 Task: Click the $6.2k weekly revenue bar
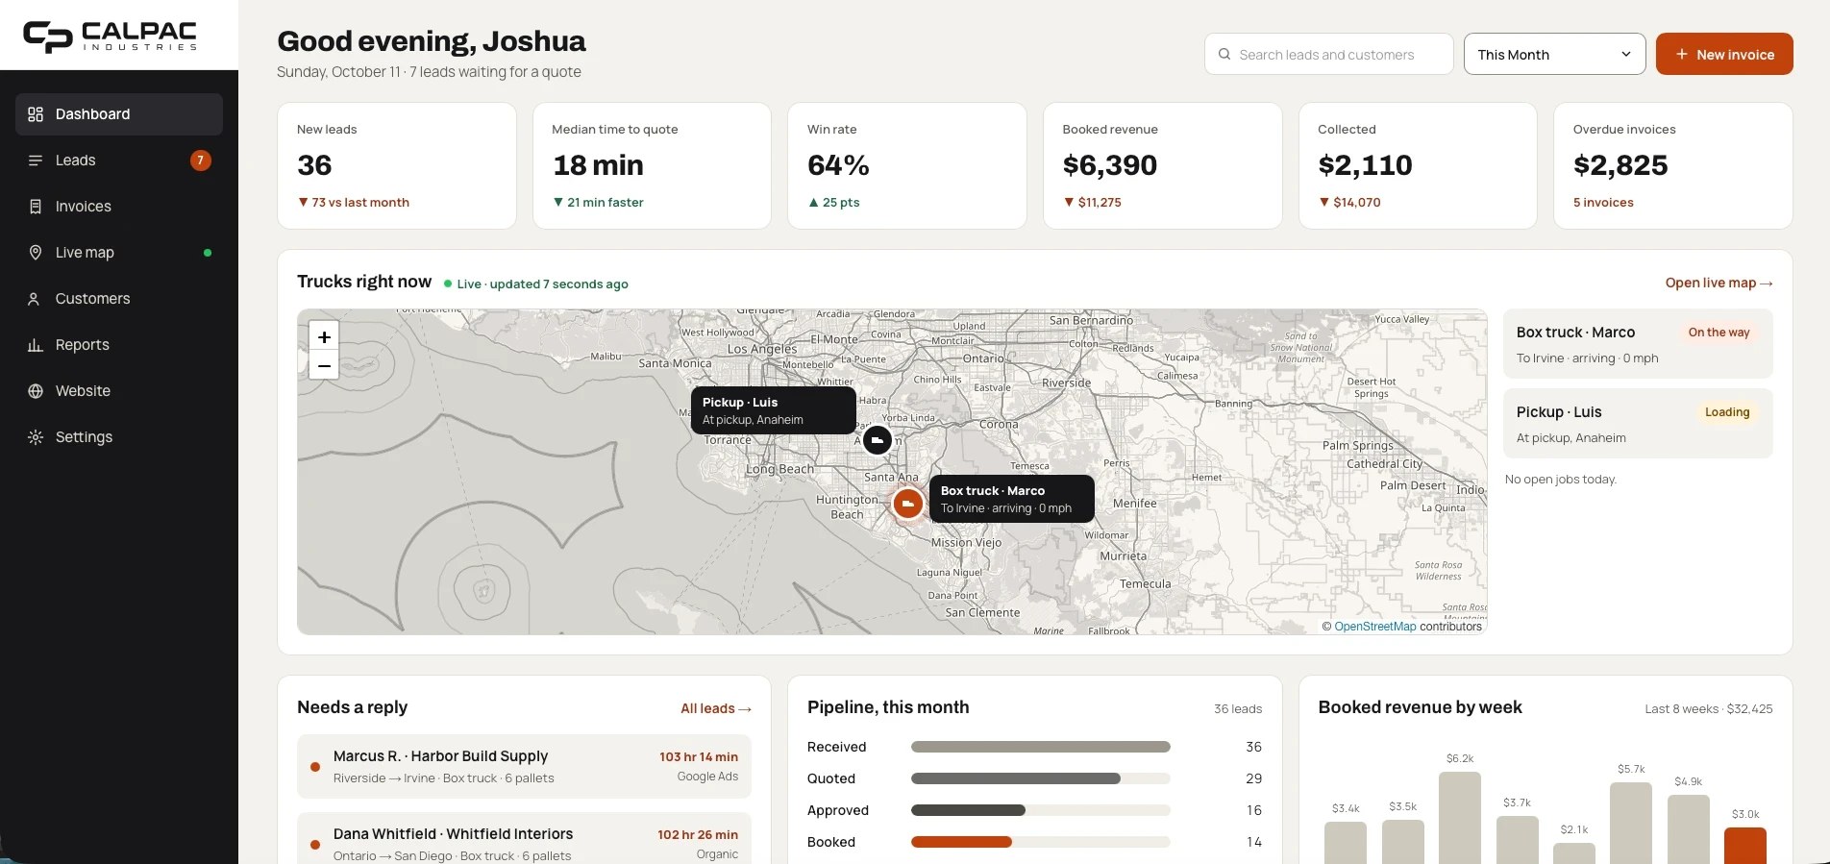(x=1460, y=818)
